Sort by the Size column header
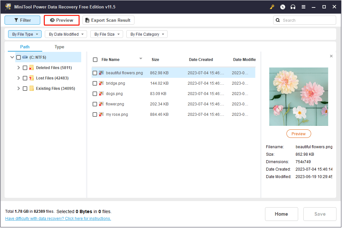The height and width of the screenshot is (228, 342). pyautogui.click(x=155, y=60)
